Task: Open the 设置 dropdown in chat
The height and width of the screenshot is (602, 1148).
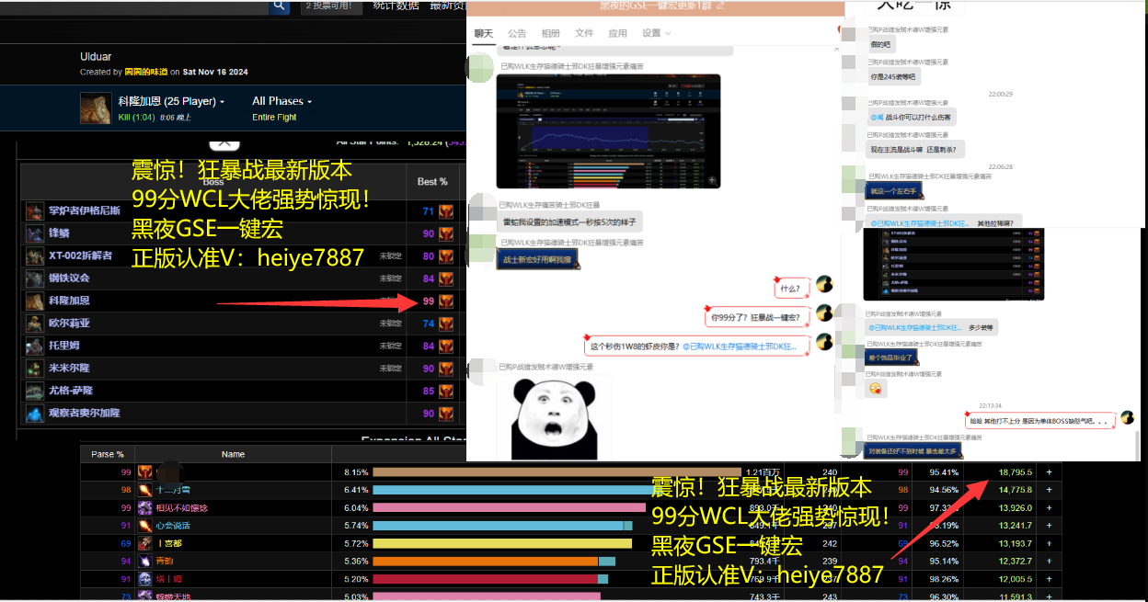Action: click(656, 33)
